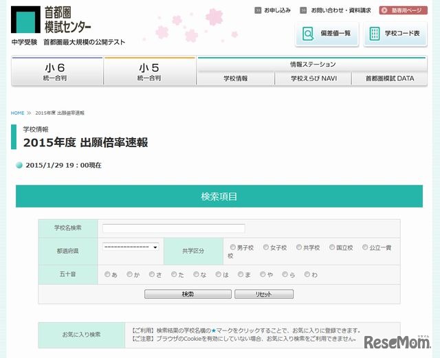Click the 首都圏模試センター logo
440x358 pixels.
pos(51,20)
